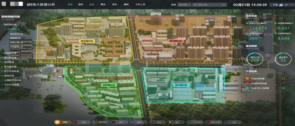Click the 建筑物 building icon

tap(95, 122)
